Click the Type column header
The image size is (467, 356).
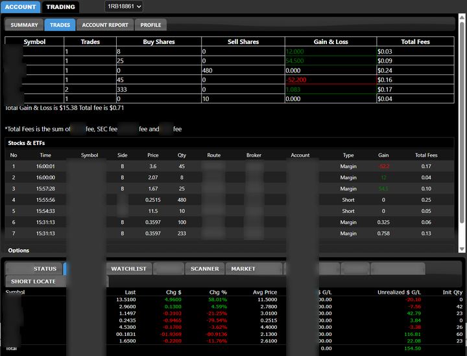click(348, 155)
